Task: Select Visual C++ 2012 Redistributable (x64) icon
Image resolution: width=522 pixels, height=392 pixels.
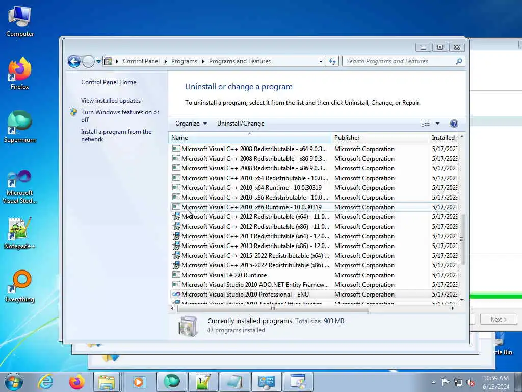Action: (x=176, y=216)
